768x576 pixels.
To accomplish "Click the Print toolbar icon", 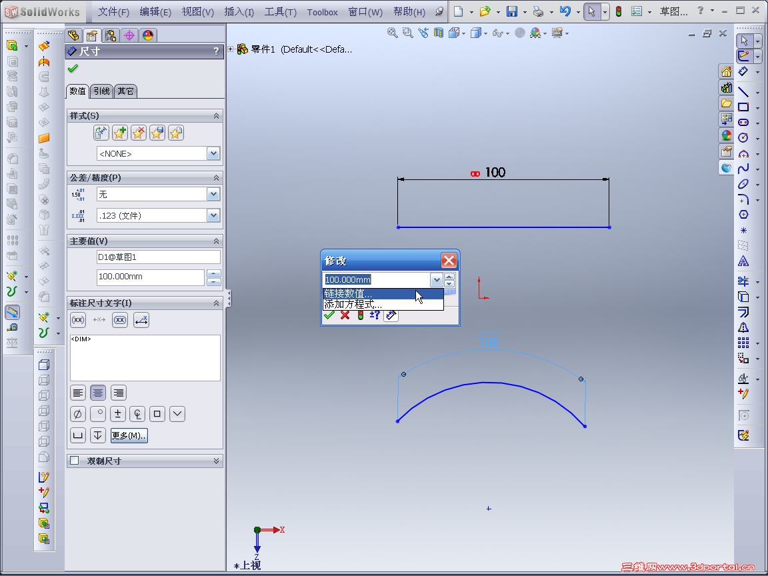I will tap(538, 11).
